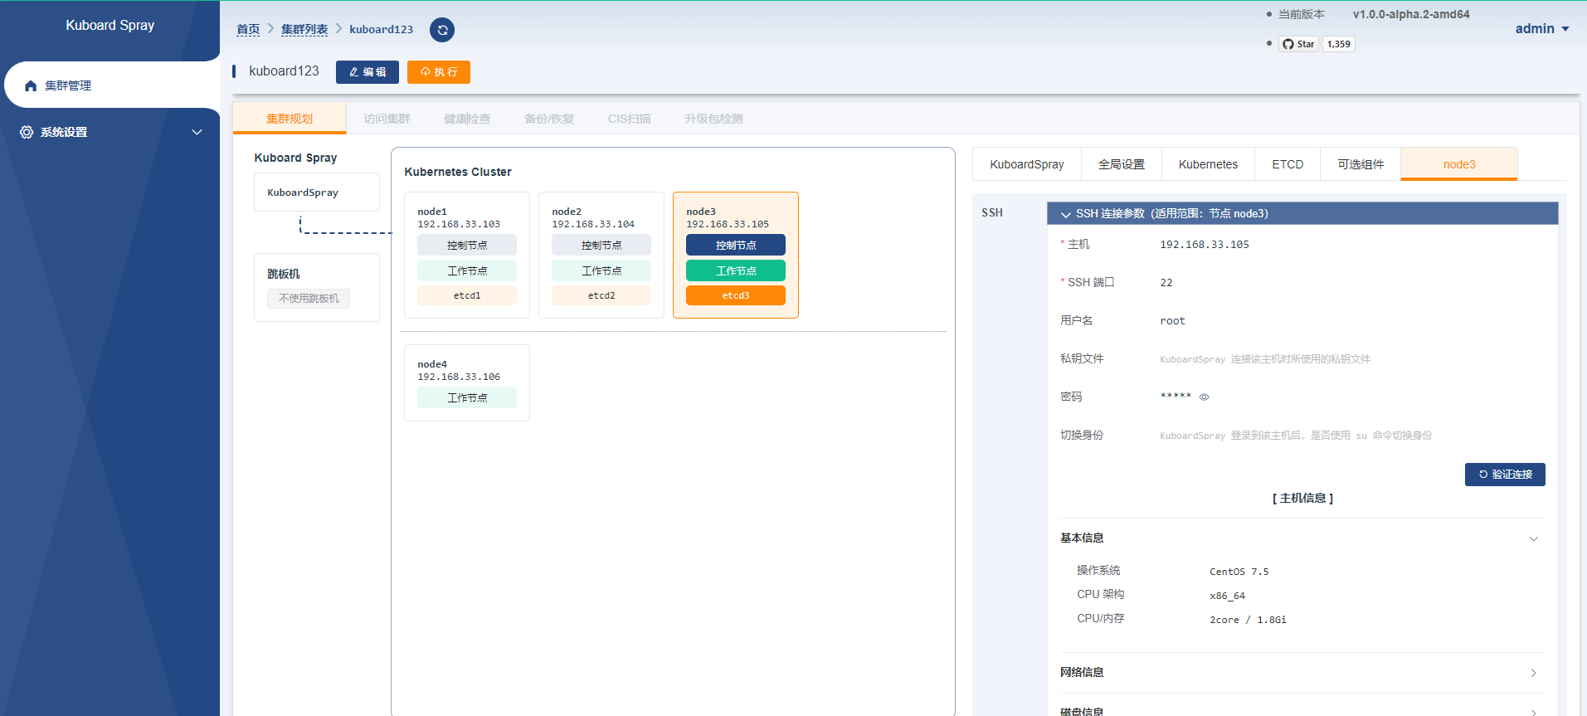Viewport: 1587px width, 716px height.
Task: Click node4's 工作节点 role tag
Action: pos(467,397)
